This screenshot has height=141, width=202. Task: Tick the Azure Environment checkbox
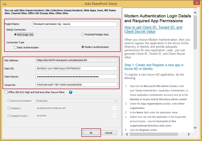tap(9, 101)
